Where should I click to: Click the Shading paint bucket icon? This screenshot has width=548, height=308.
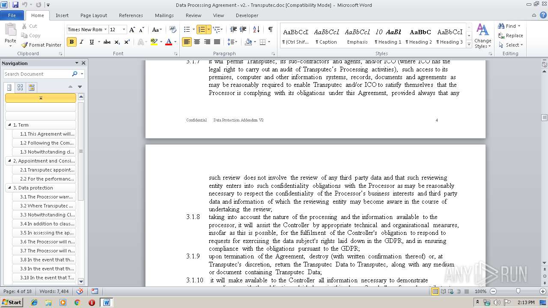coord(248,42)
